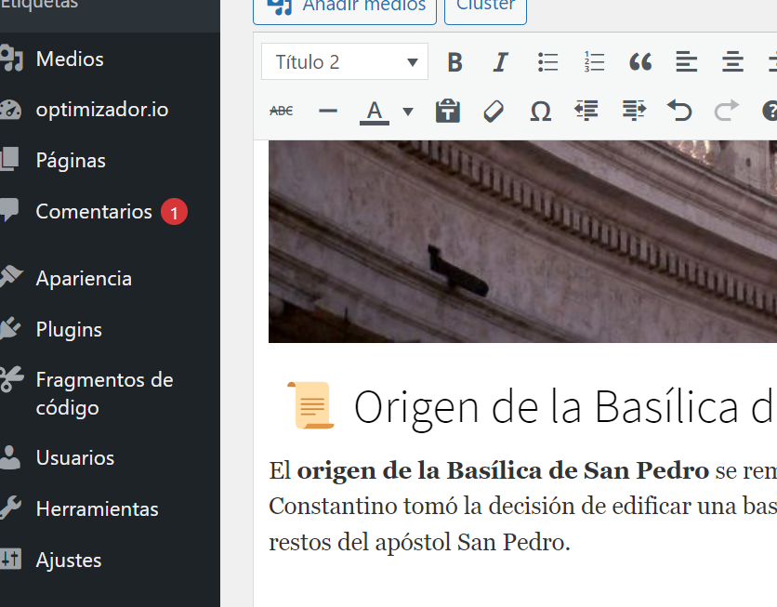The height and width of the screenshot is (607, 777).
Task: Insert a bulleted list
Action: 547,62
